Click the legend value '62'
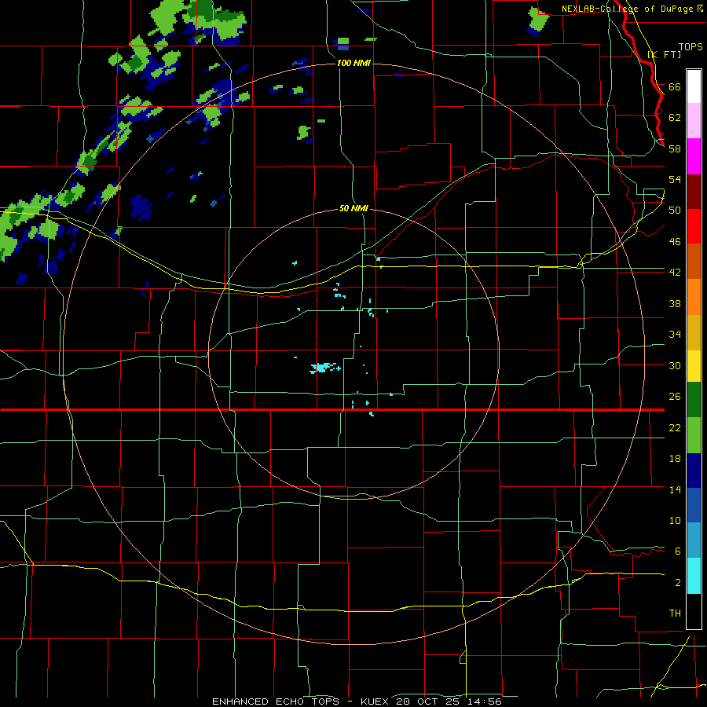 (675, 118)
